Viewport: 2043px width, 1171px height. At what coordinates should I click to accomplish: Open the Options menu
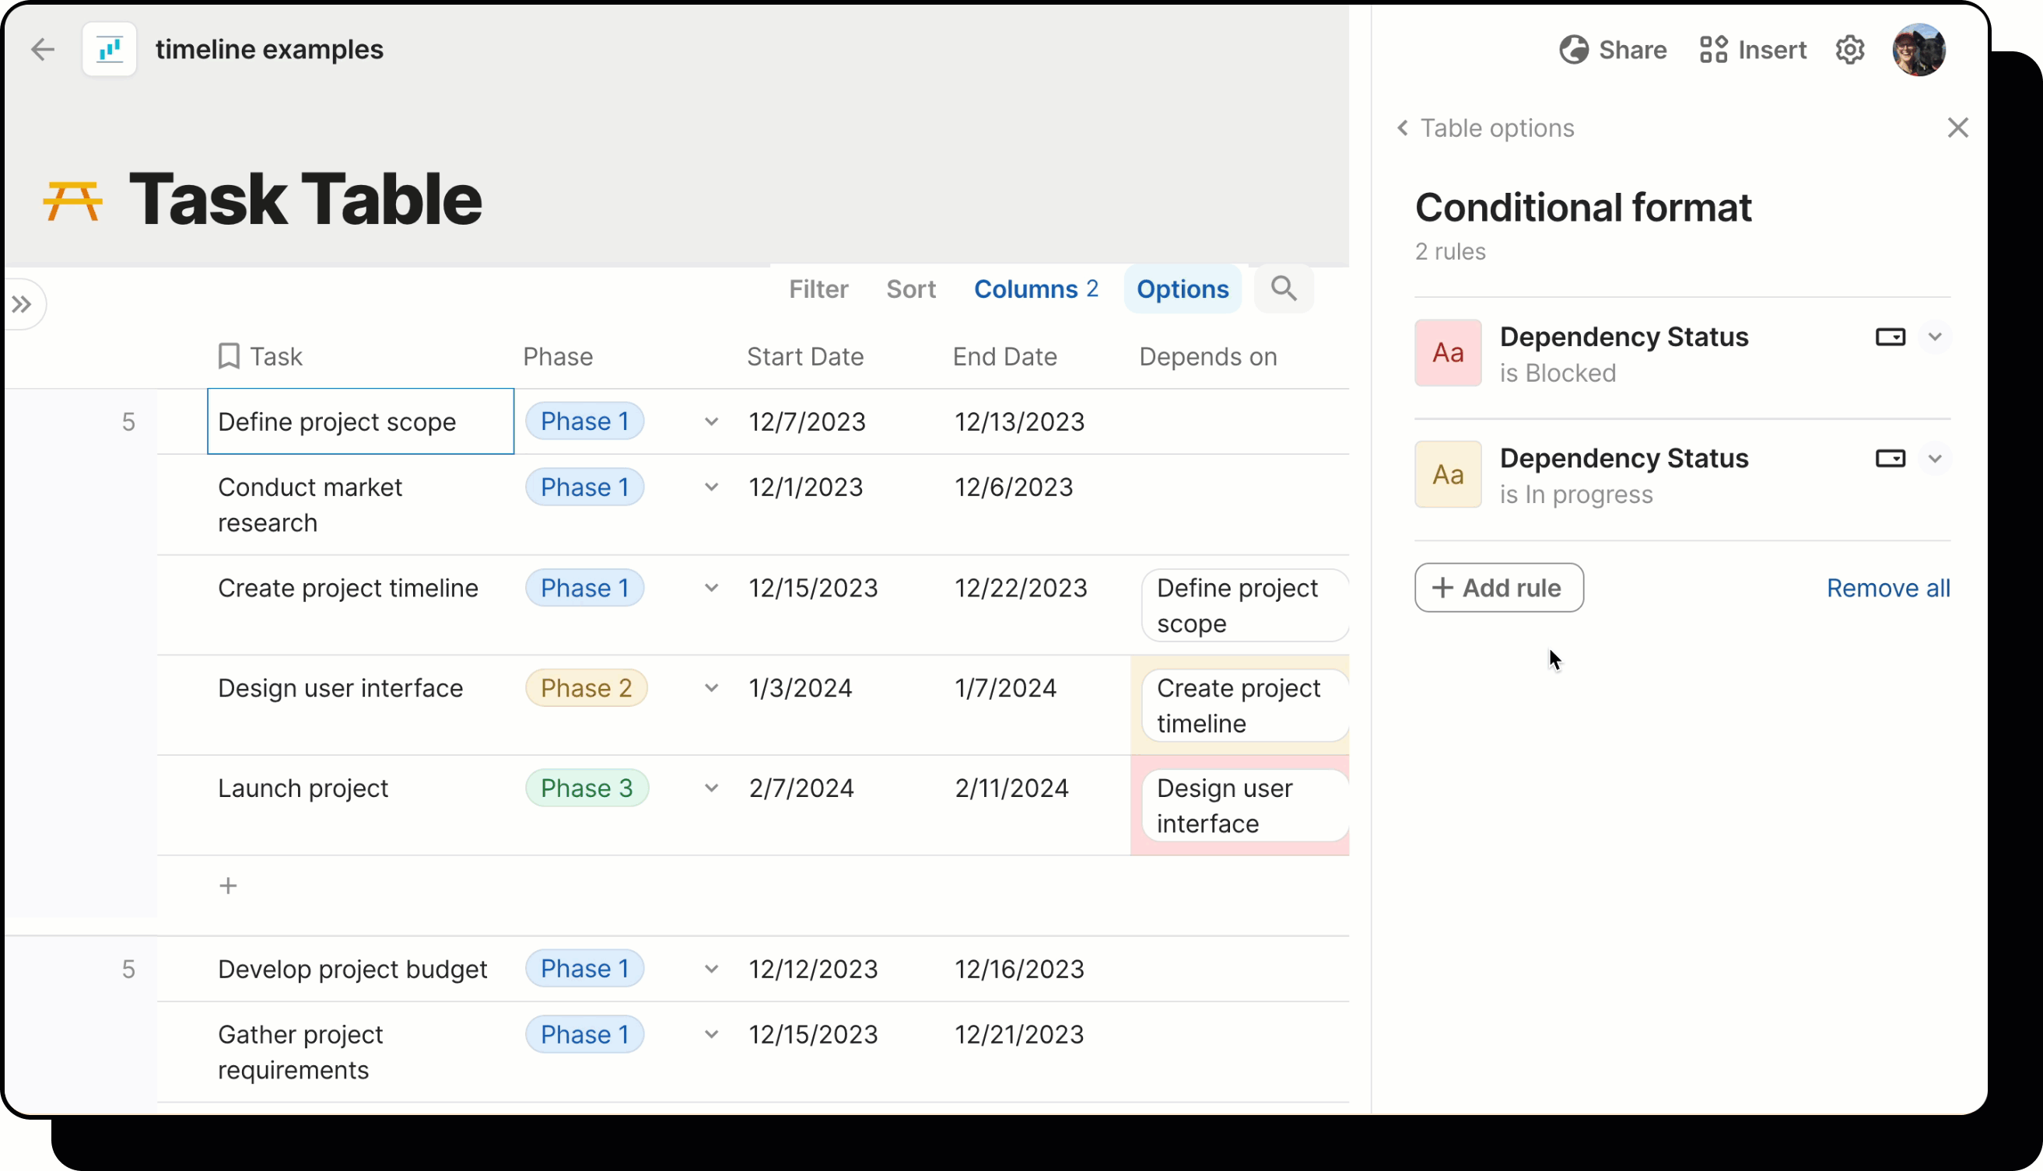[x=1182, y=288]
